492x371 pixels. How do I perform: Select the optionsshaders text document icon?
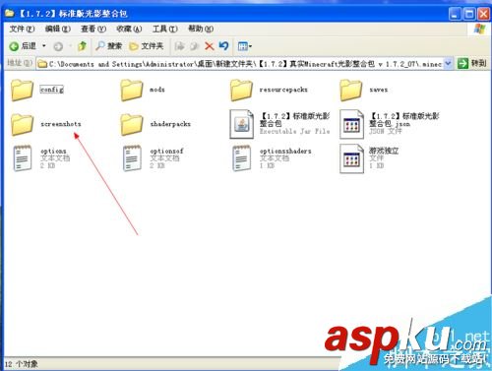(241, 158)
